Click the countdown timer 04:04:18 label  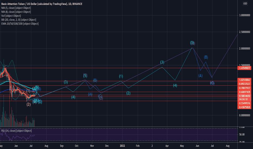pos(243,99)
